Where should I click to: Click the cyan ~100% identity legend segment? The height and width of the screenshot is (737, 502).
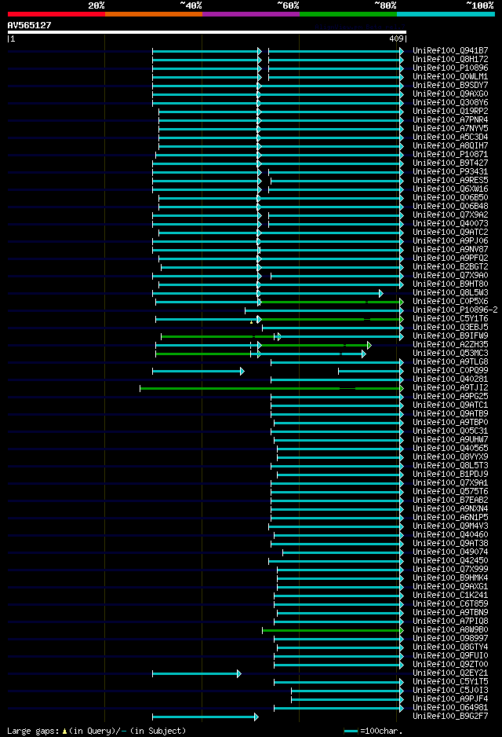click(x=446, y=14)
